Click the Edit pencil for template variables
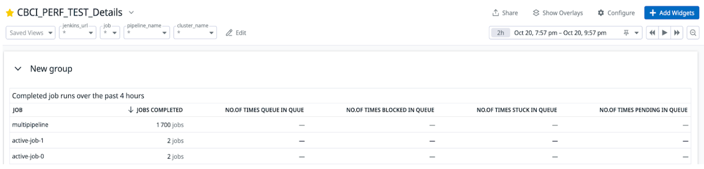The width and height of the screenshot is (704, 169). click(236, 33)
